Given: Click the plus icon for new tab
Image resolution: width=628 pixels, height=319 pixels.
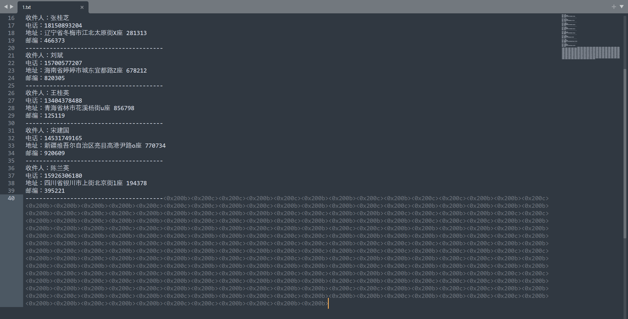Looking at the screenshot, I should 614,7.
